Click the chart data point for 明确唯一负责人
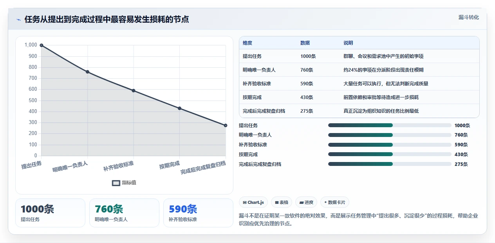The height and width of the screenshot is (243, 495). point(87,72)
